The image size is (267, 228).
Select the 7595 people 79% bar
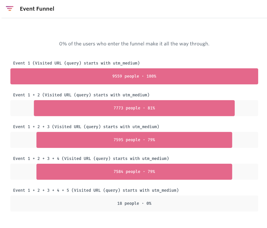click(134, 140)
